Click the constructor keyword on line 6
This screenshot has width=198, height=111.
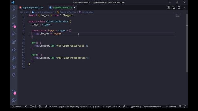pyautogui.click(x=39, y=31)
